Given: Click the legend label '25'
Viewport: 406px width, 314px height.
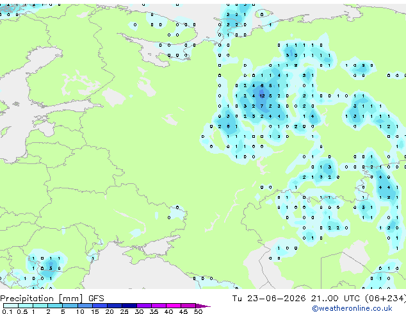Looking at the screenshot, I should coord(124,311).
